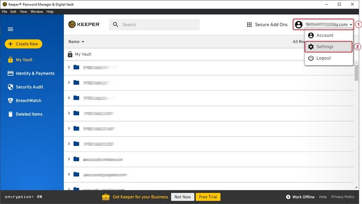Click the vault list scrollbar thumb

tap(356, 73)
